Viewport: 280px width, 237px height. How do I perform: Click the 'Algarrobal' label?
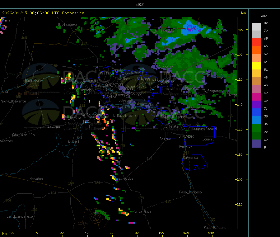click(x=137, y=86)
